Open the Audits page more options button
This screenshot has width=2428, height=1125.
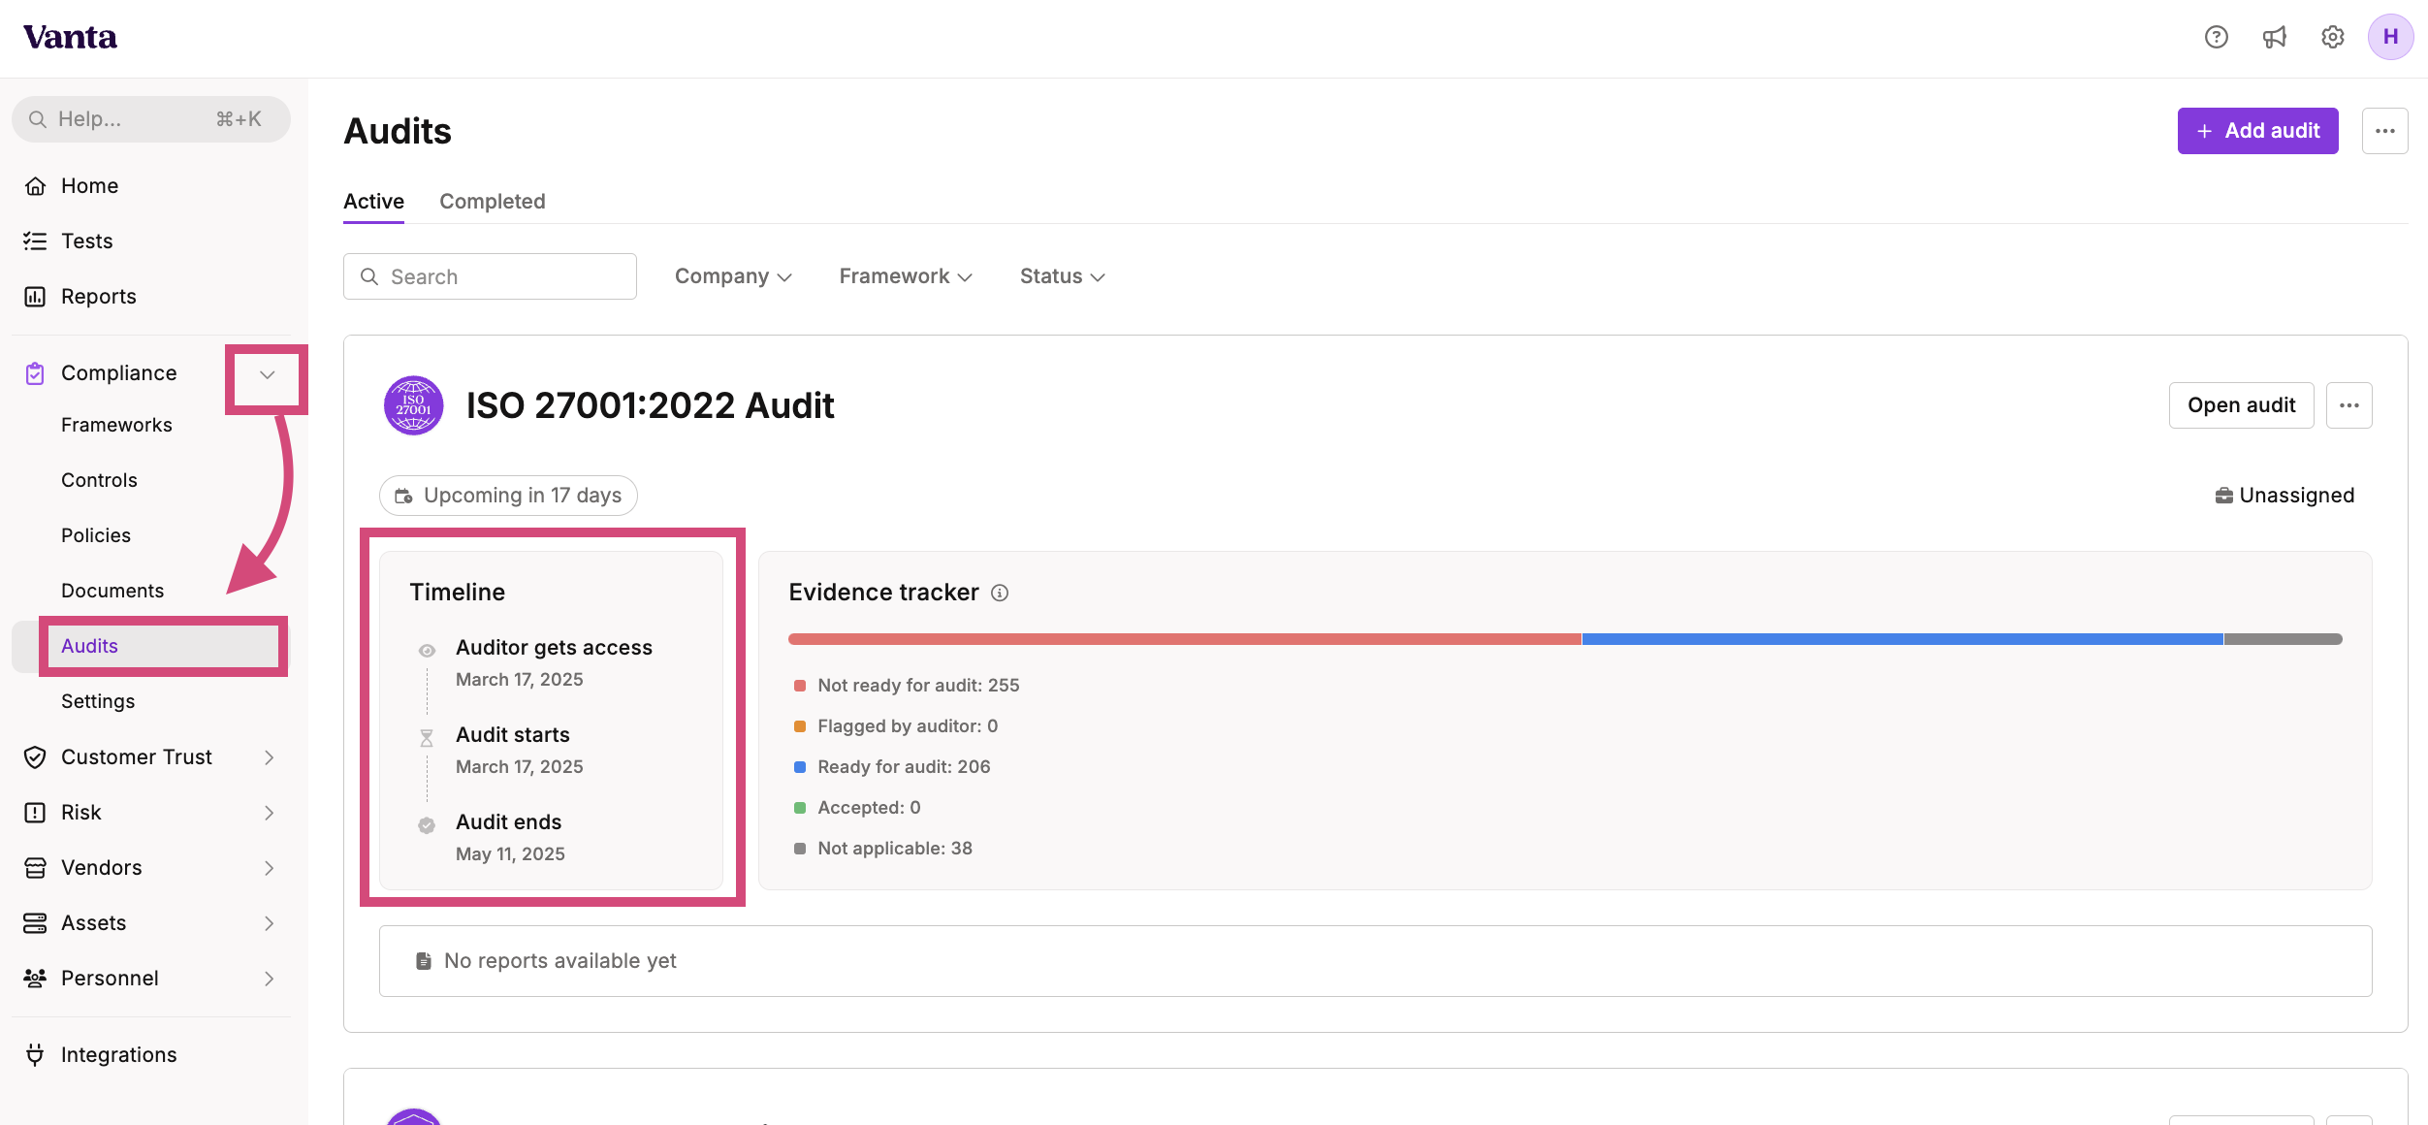[x=2385, y=131]
